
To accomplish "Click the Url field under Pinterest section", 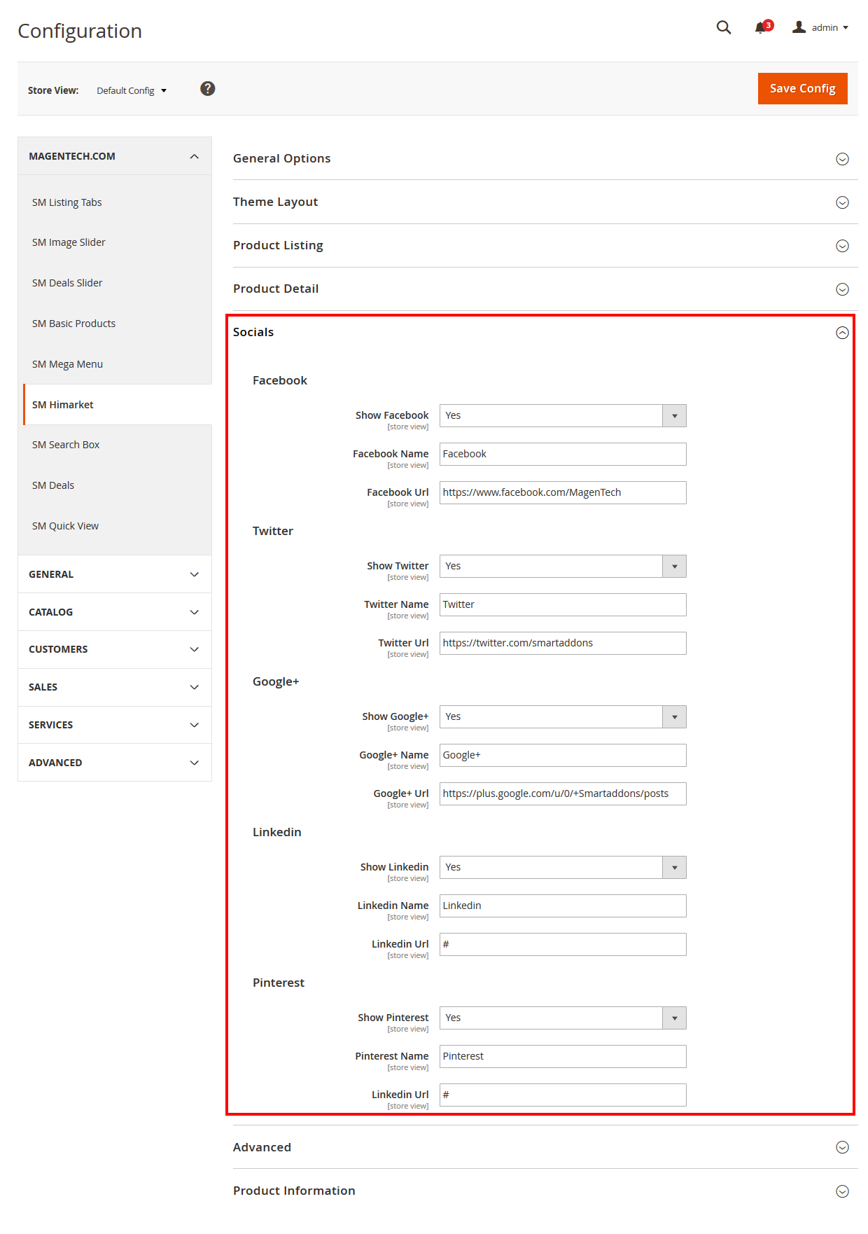I will click(563, 1095).
